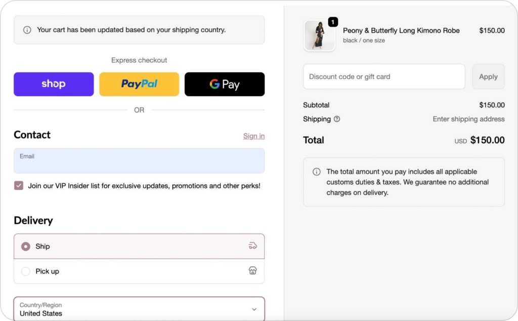Click the Peony & Butterfly Long Kimono Robe title
The height and width of the screenshot is (321, 518).
(x=401, y=30)
